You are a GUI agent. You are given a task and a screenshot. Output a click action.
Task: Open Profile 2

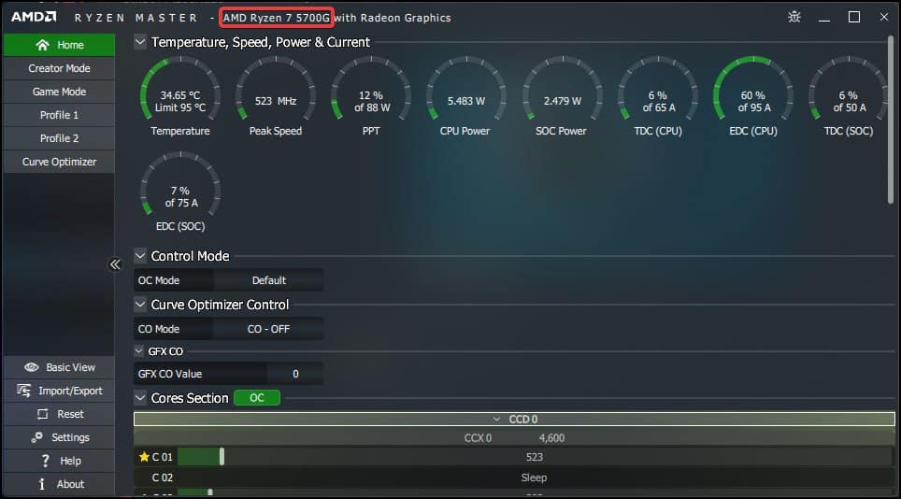59,138
